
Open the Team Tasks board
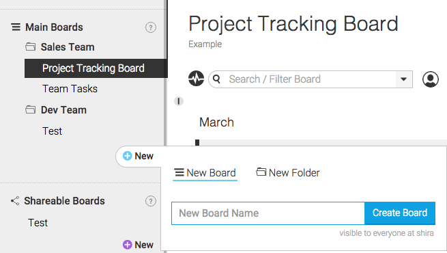point(70,89)
